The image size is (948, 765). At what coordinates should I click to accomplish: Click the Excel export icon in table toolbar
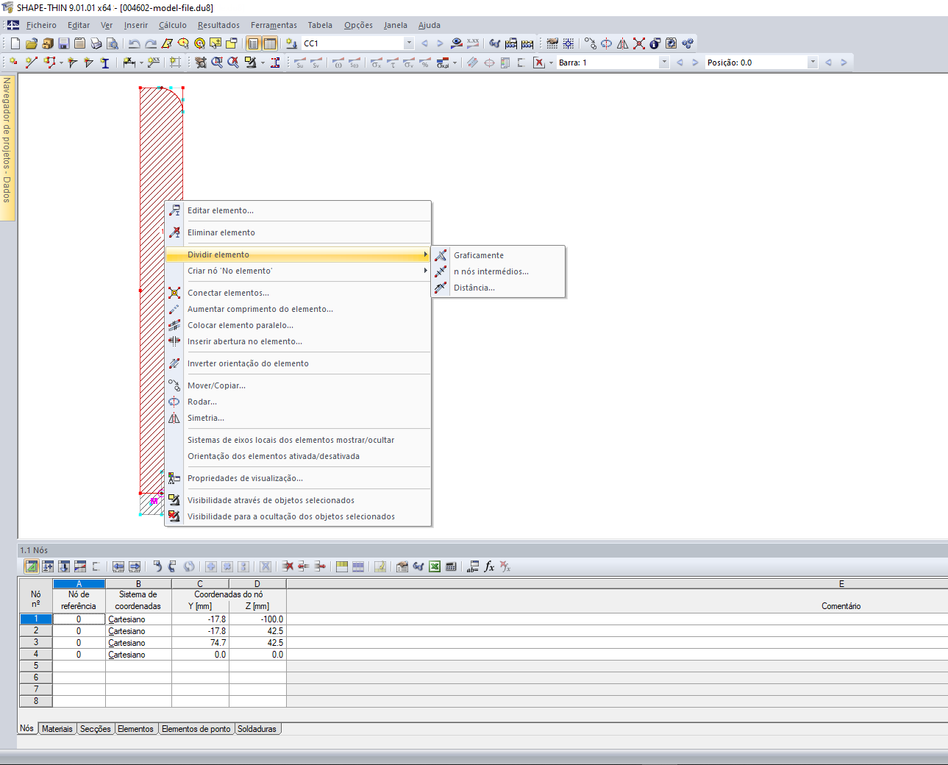pos(435,566)
